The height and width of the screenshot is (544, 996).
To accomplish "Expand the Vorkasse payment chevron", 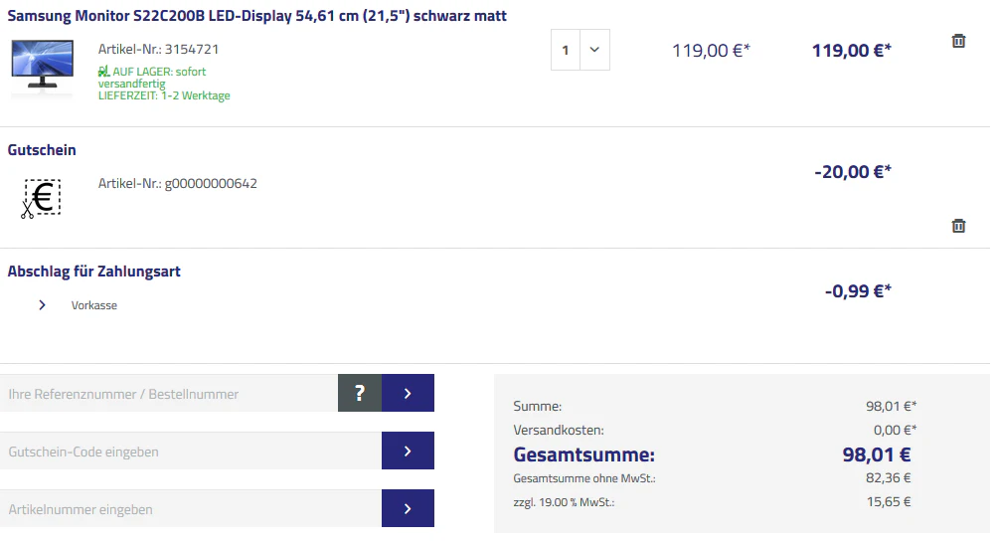I will [x=42, y=305].
